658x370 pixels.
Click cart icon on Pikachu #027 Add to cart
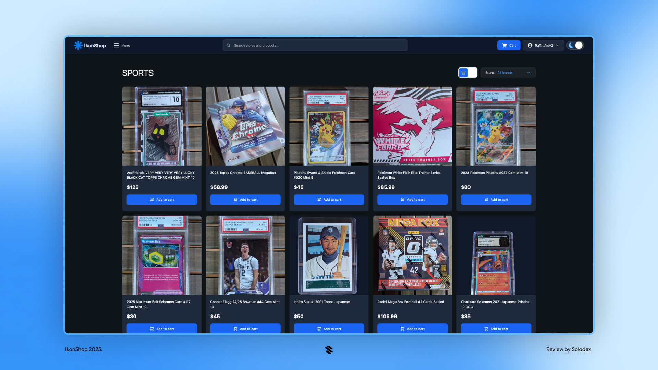pyautogui.click(x=486, y=200)
